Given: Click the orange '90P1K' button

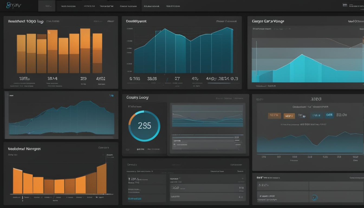Looking at the screenshot, I should pos(274,115).
